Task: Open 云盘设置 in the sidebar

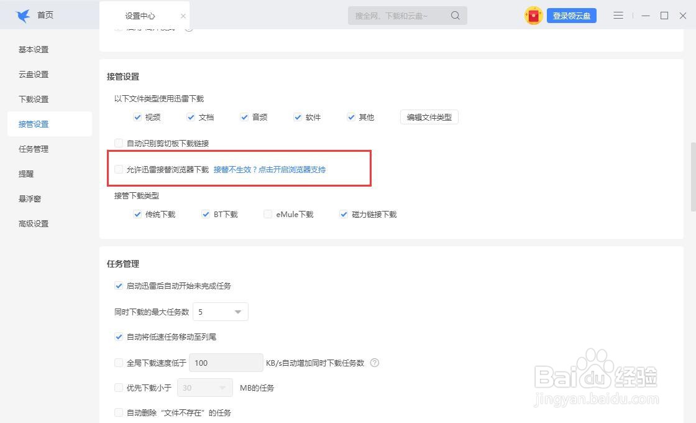Action: point(34,74)
